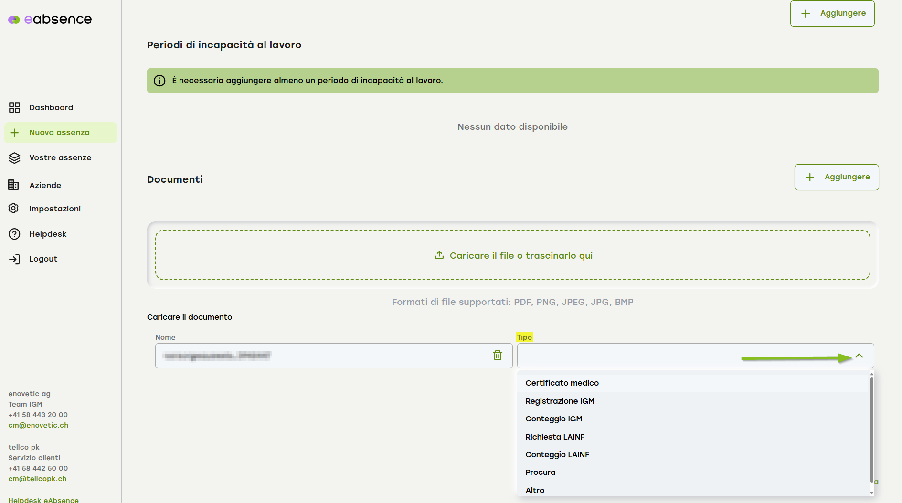This screenshot has width=902, height=503.
Task: Open Impostazioni gear icon
Action: [x=14, y=209]
